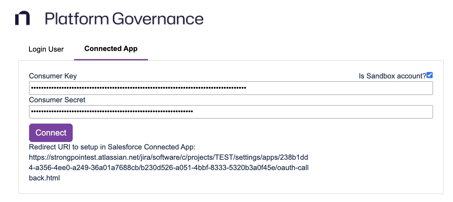This screenshot has height=202, width=453.
Task: Click empty space at end of Consumer Key field
Action: coord(339,88)
